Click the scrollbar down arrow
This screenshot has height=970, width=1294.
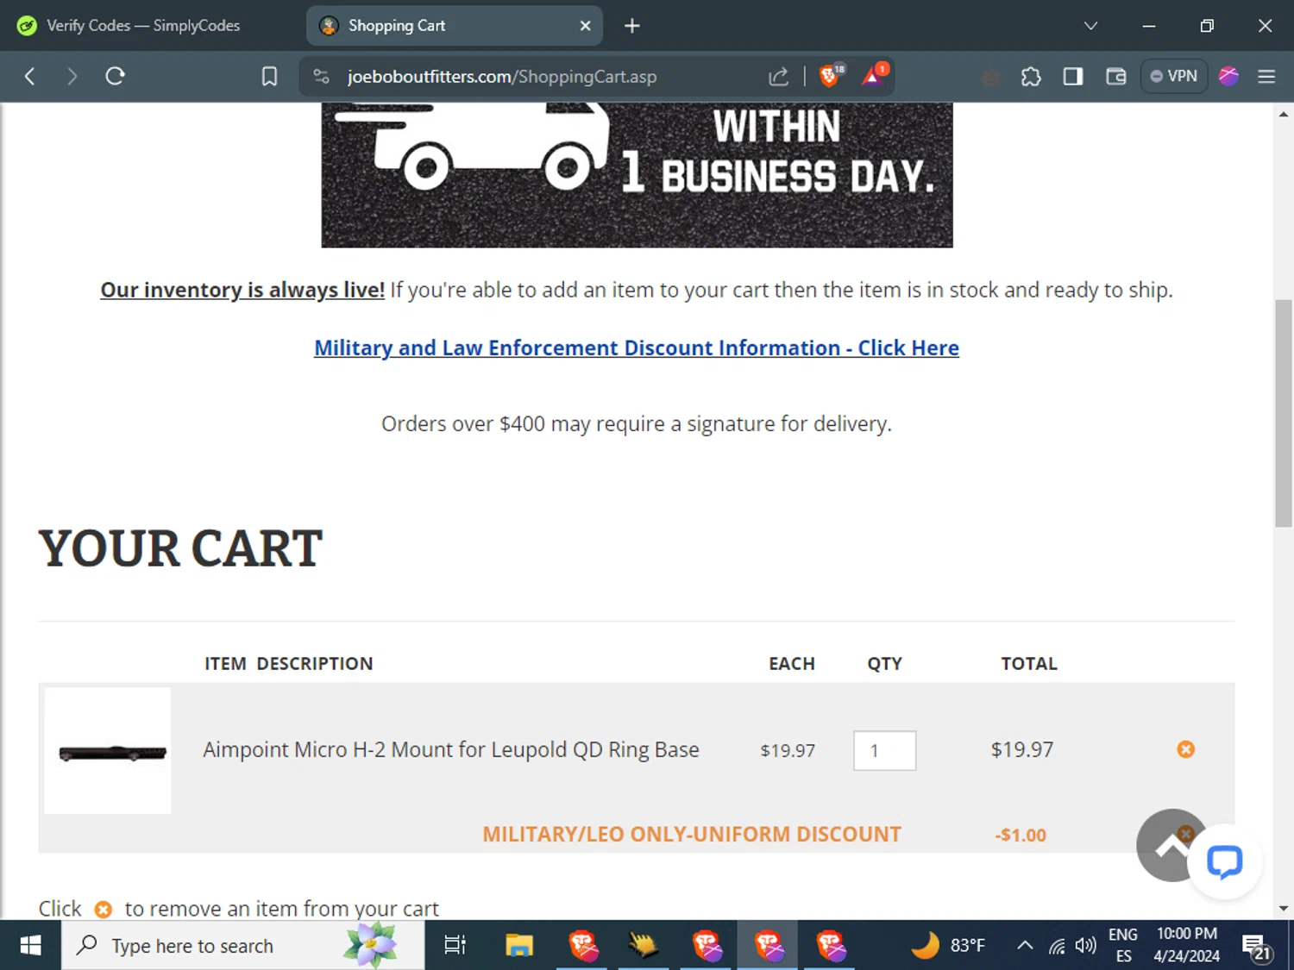point(1284,909)
